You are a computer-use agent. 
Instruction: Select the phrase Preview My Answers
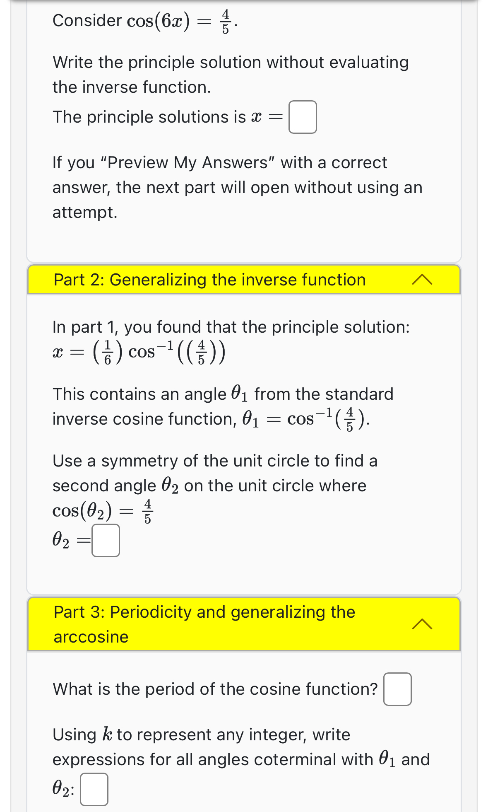click(x=190, y=162)
